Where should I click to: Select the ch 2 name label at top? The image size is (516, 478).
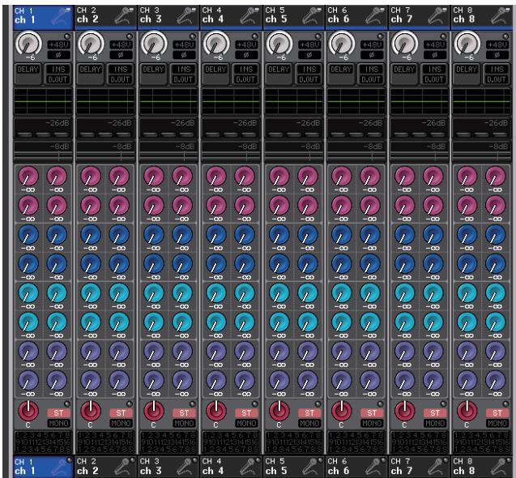pyautogui.click(x=87, y=19)
